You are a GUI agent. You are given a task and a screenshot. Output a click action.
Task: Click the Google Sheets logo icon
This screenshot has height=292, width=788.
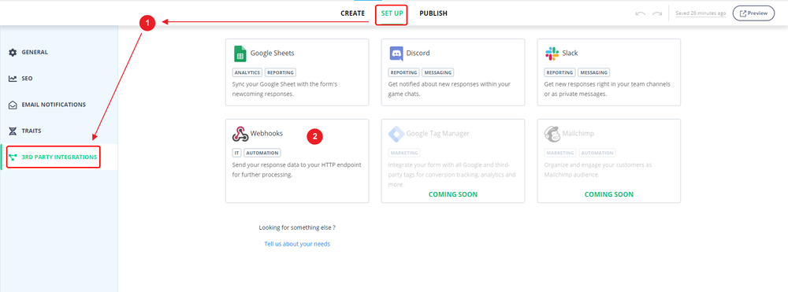pyautogui.click(x=240, y=54)
